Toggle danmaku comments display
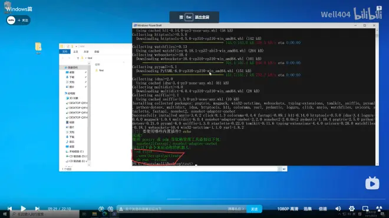Screen dimensions: 389x218 [x=101, y=209]
